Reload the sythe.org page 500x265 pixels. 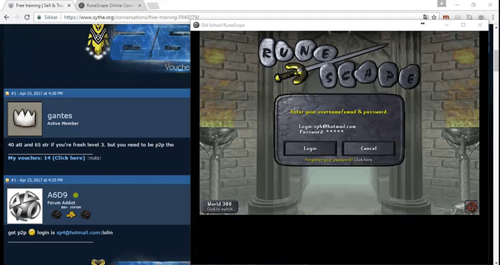pos(27,17)
